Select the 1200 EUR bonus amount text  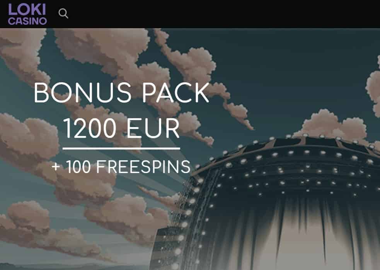[x=121, y=128]
